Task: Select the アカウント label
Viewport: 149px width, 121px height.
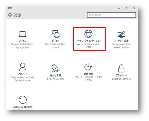Action: pos(22,74)
